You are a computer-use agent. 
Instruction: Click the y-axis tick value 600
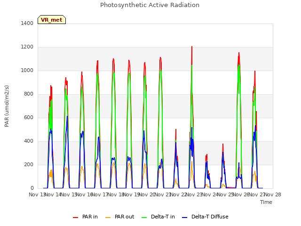click(29, 118)
